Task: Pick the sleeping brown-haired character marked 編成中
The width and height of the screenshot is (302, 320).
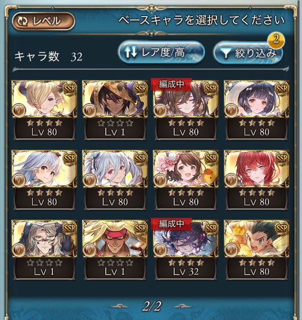Action: tap(186, 110)
